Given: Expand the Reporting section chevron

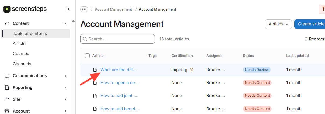Looking at the screenshot, I should (x=65, y=88).
